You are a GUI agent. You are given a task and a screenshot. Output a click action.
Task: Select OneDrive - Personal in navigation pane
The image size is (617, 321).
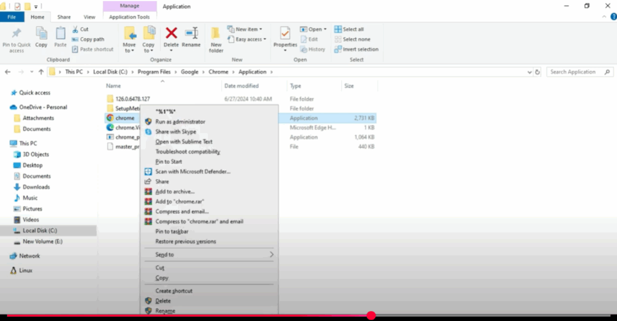39,107
